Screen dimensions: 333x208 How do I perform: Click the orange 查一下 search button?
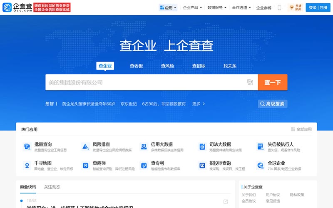point(273,82)
